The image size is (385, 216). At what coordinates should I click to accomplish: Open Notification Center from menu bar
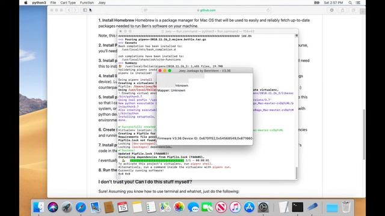click(359, 2)
